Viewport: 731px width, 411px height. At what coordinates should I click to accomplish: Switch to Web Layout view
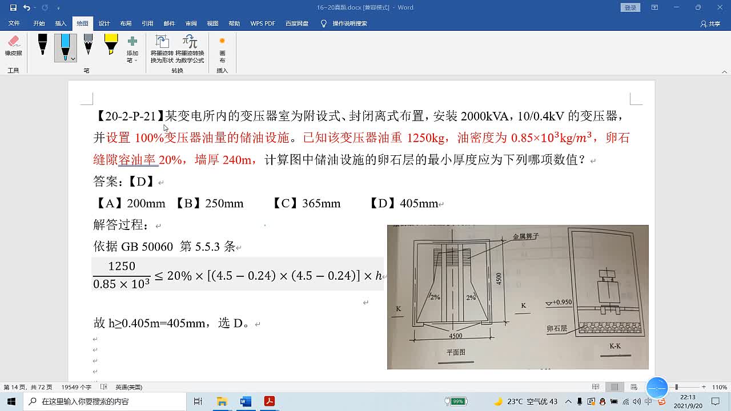pos(633,387)
